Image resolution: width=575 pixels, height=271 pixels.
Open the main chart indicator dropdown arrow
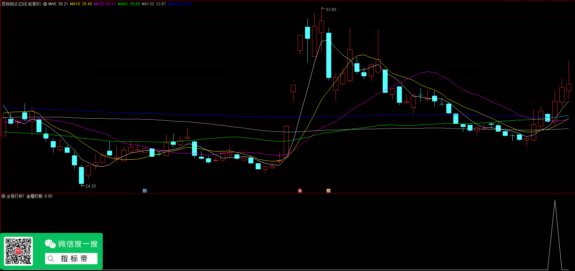45,4
